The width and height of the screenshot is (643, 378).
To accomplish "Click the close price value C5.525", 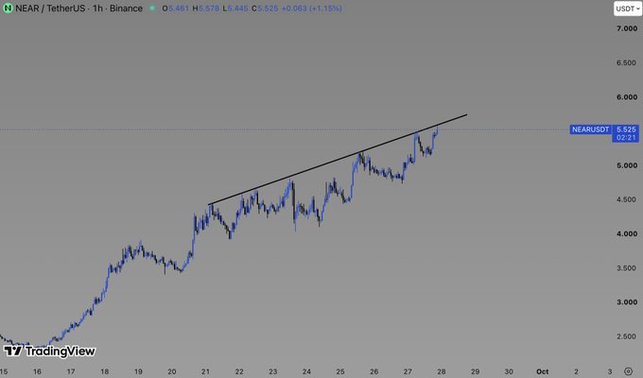I will point(265,9).
